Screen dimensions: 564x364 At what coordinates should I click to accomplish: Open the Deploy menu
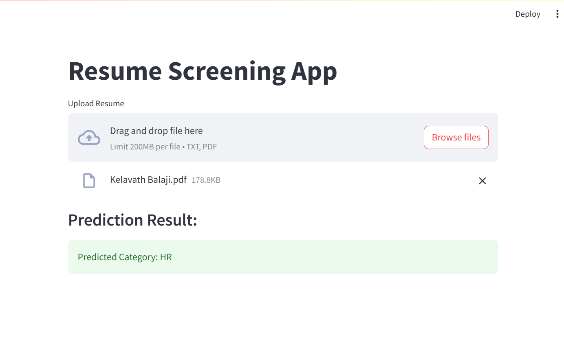click(528, 13)
